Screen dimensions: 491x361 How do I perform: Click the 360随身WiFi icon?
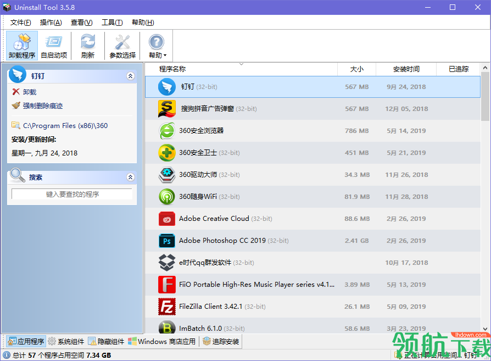(167, 197)
